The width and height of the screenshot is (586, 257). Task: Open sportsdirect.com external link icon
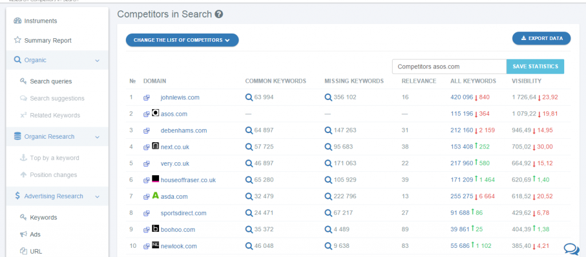click(146, 214)
